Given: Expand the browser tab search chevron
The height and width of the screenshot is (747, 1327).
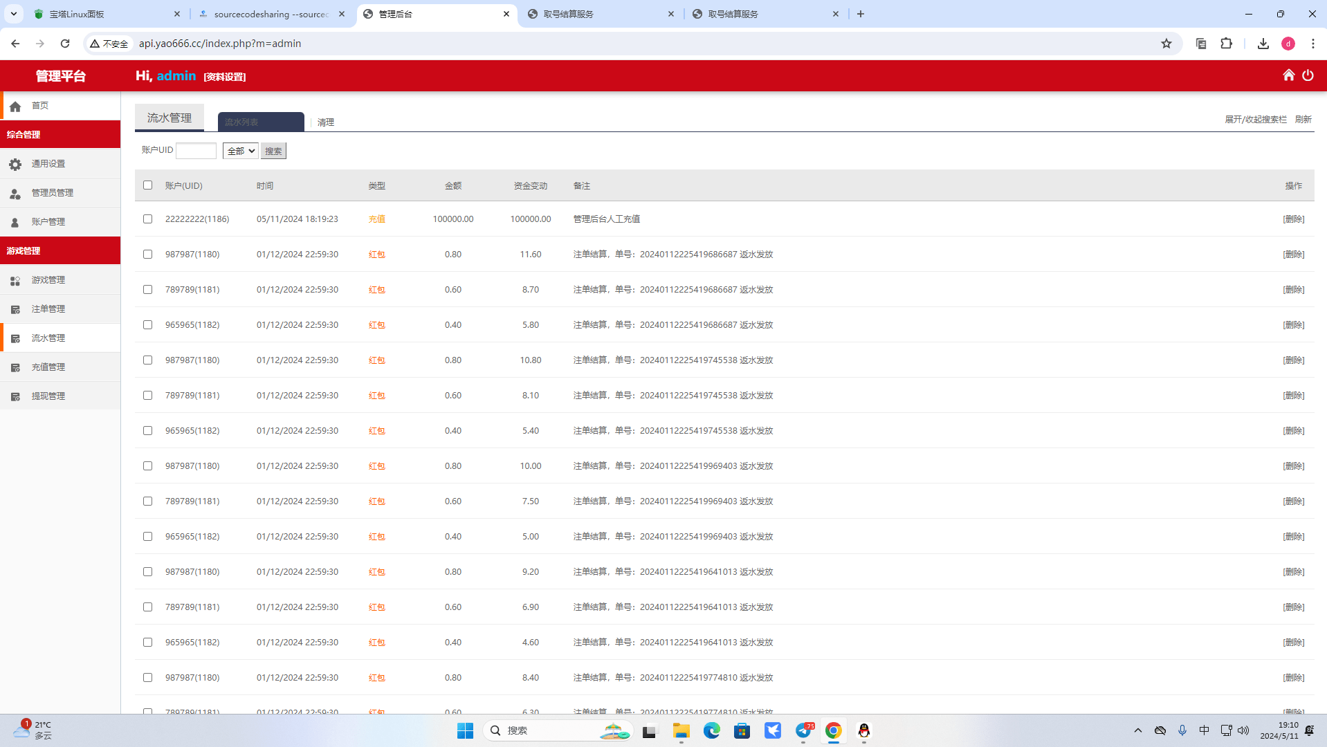Looking at the screenshot, I should pyautogui.click(x=13, y=14).
